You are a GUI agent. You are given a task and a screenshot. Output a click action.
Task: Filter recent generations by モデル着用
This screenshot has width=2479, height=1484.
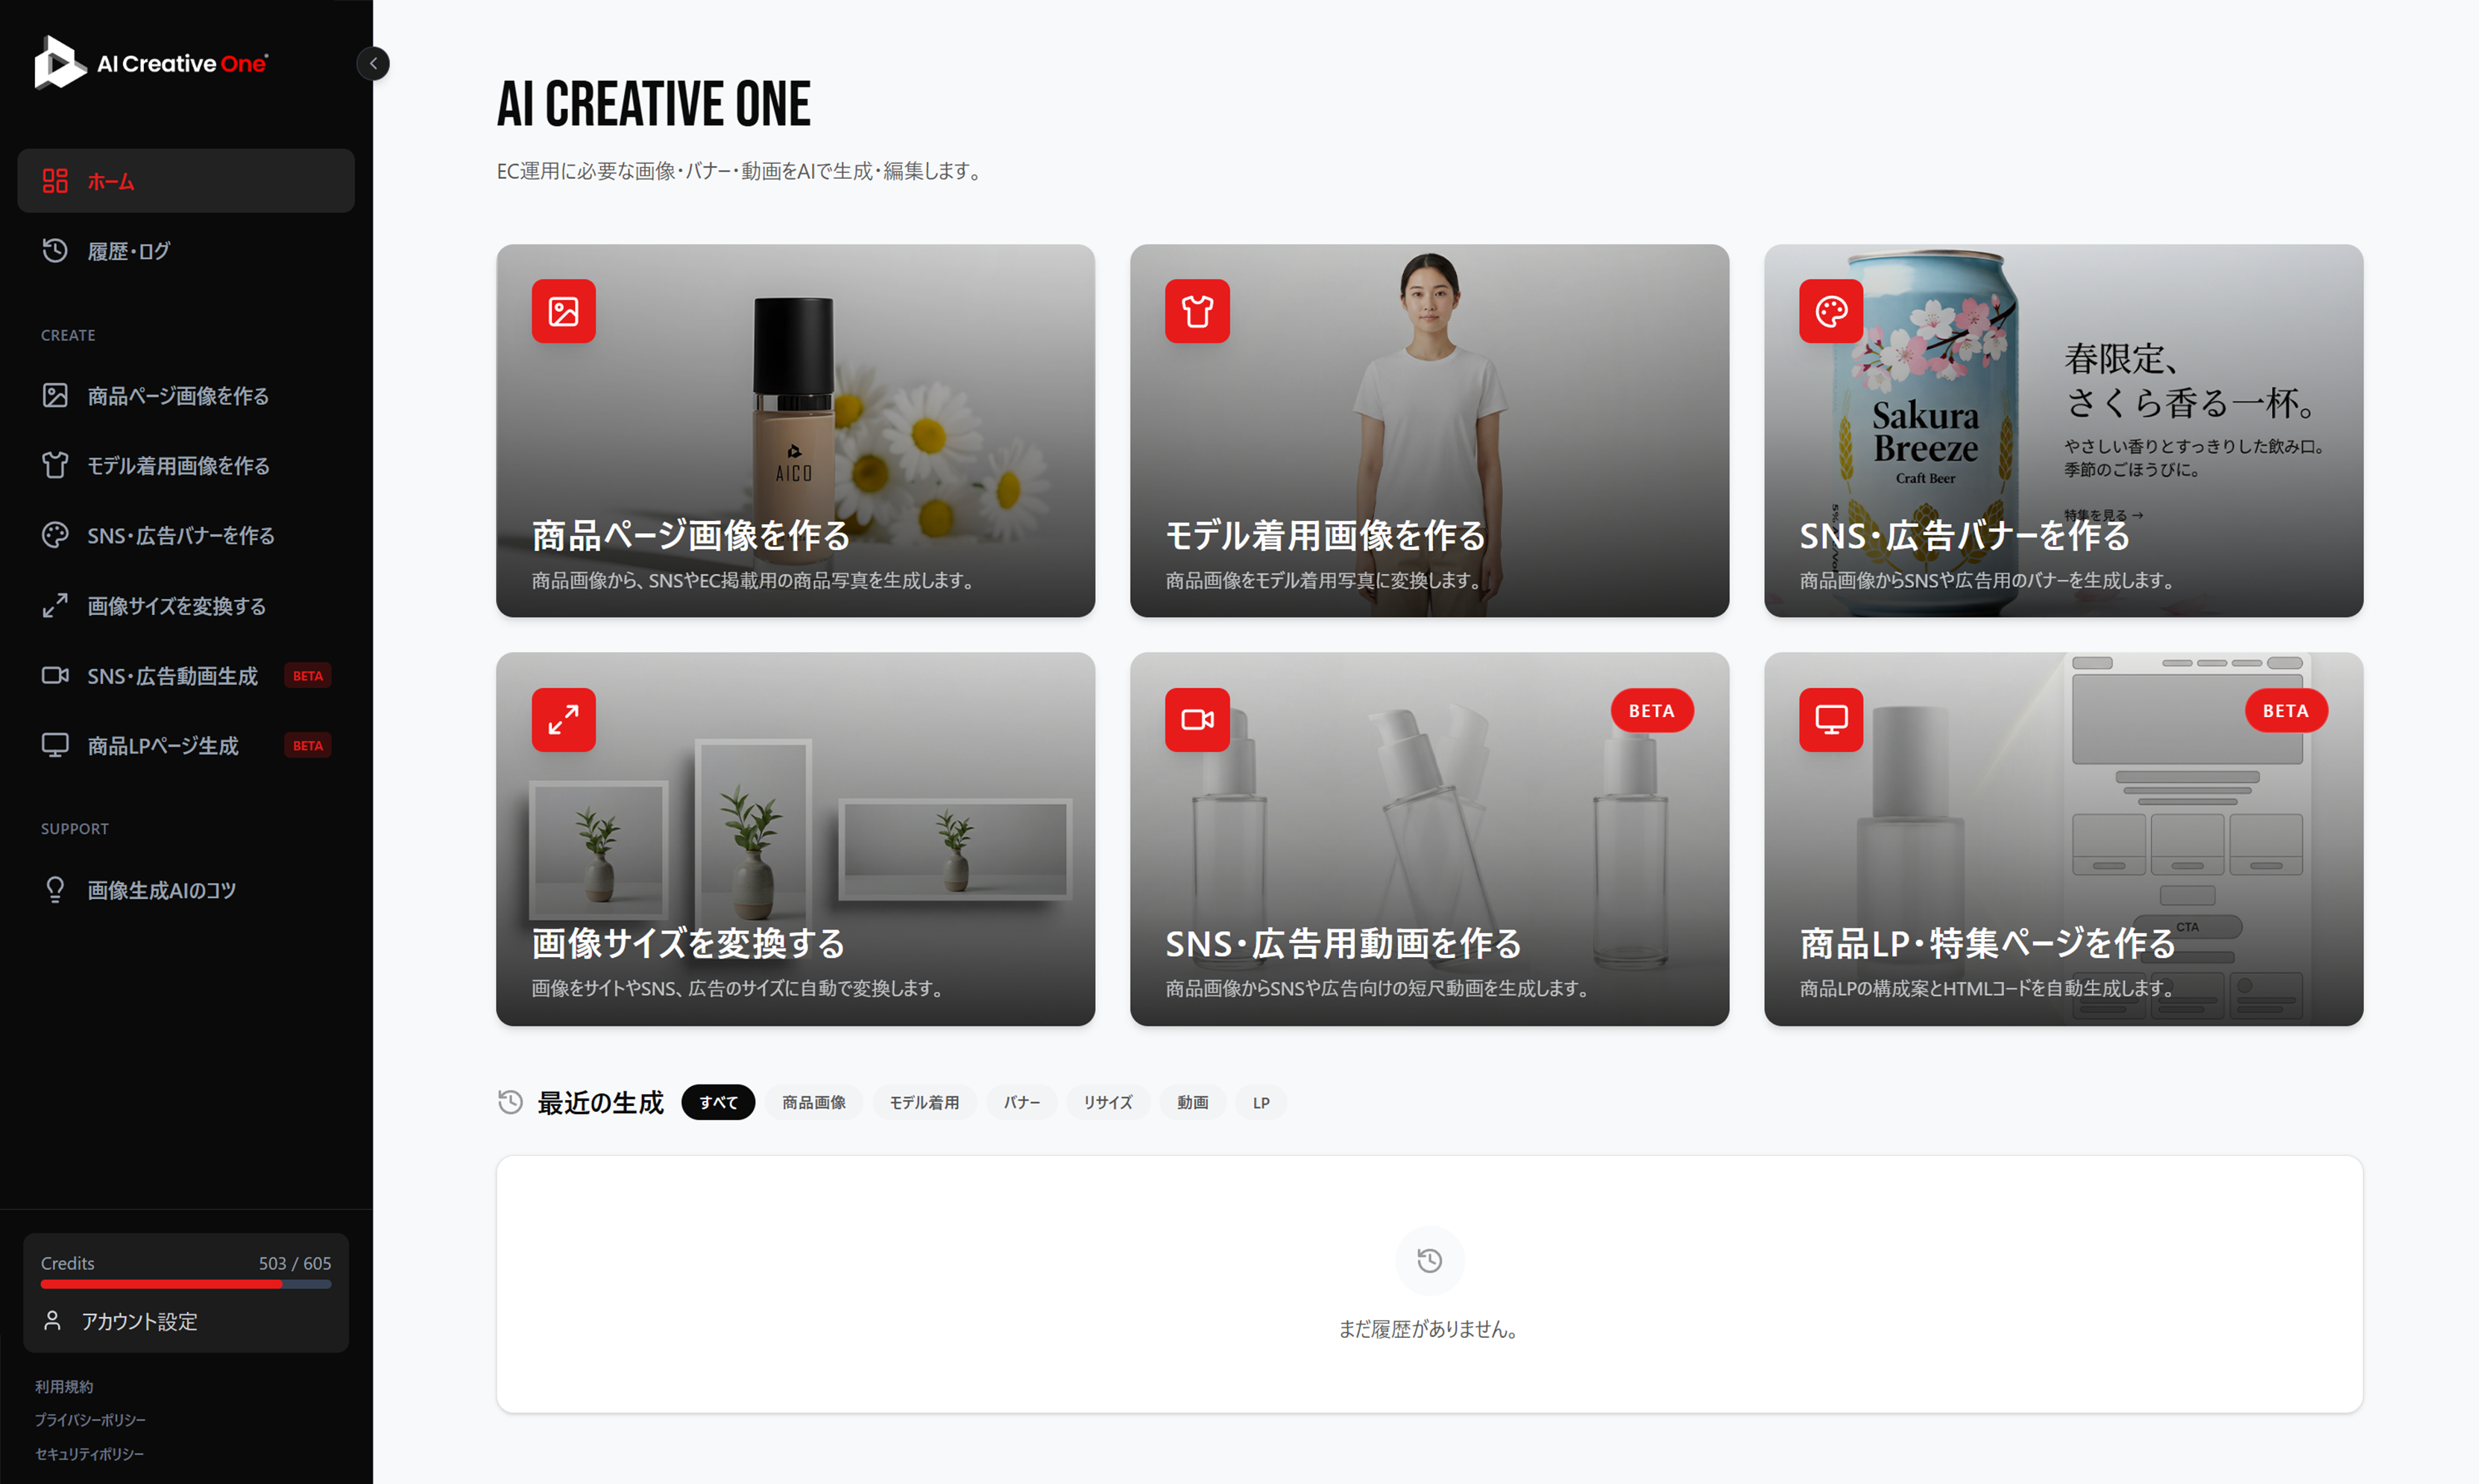924,1102
